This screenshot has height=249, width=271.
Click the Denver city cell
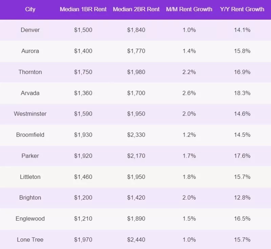coord(30,30)
